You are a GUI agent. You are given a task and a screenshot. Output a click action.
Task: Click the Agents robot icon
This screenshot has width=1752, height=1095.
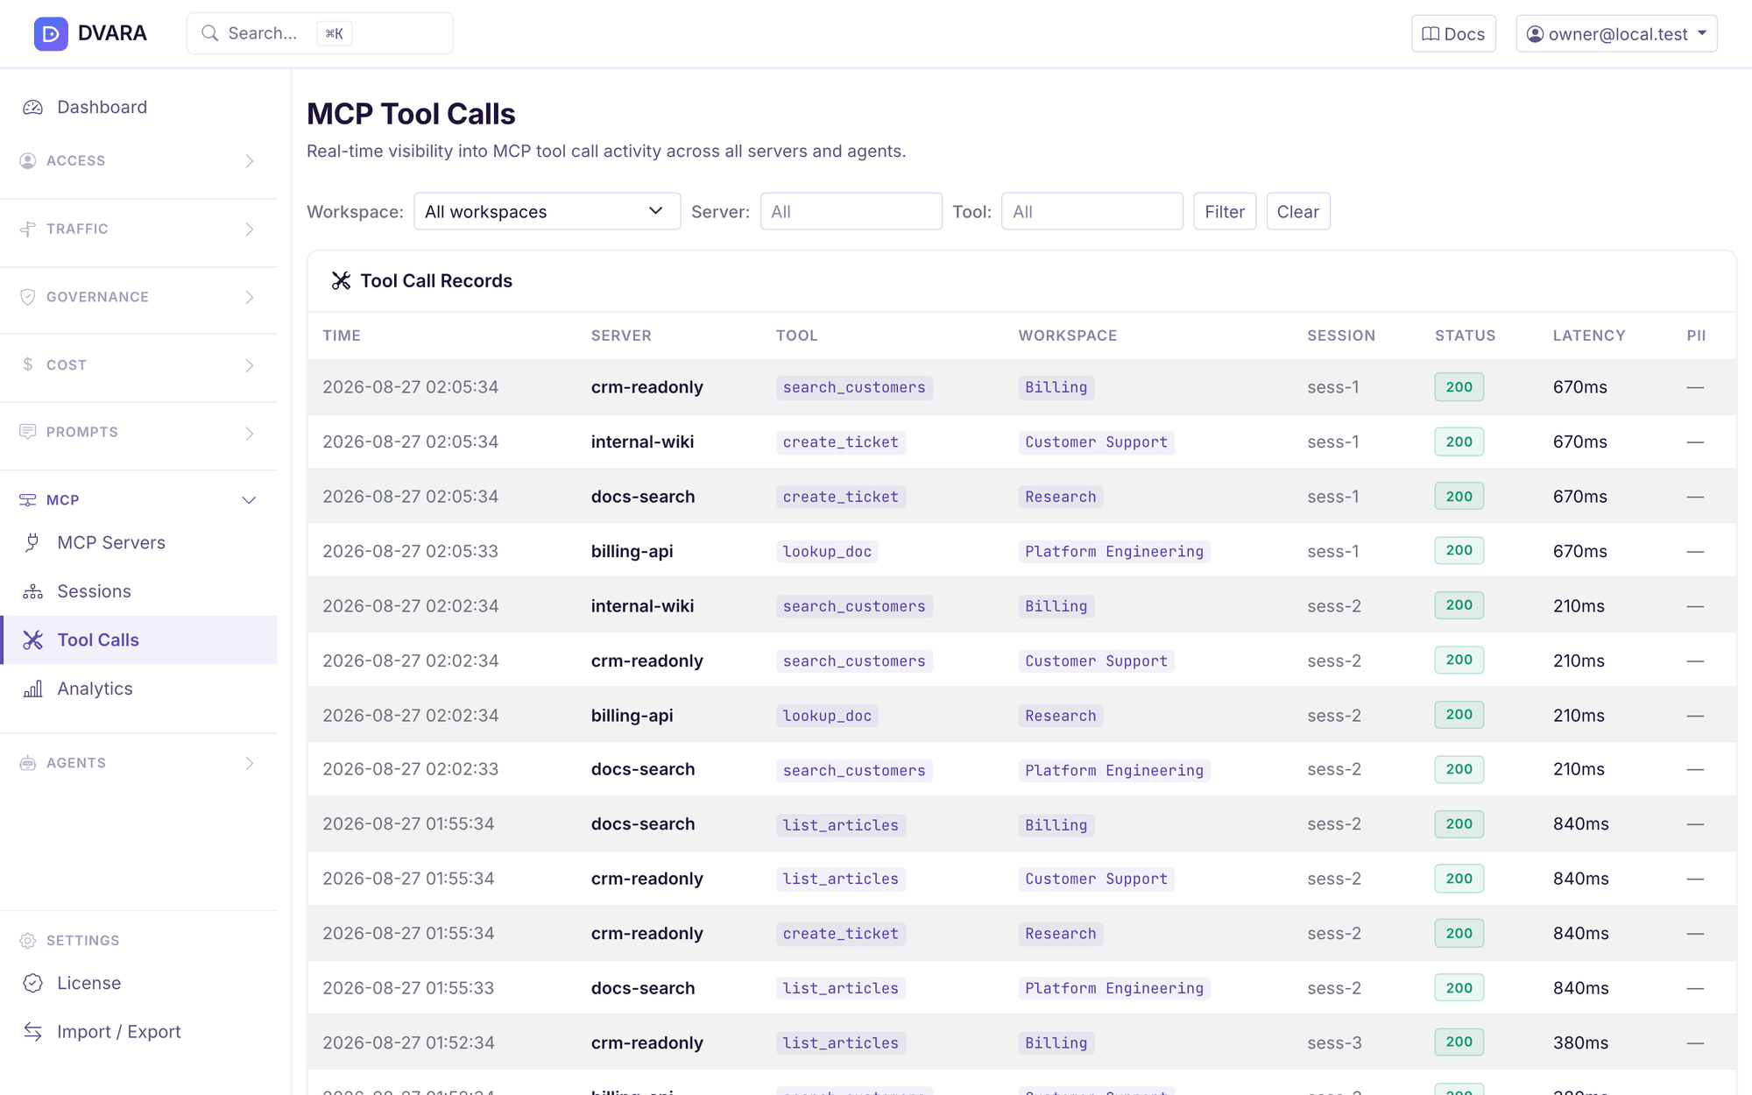pyautogui.click(x=28, y=763)
